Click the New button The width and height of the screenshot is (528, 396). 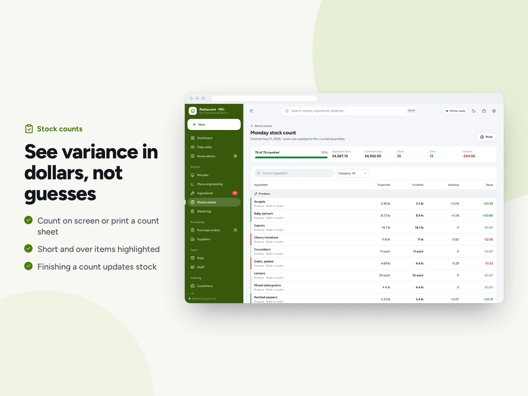click(214, 124)
